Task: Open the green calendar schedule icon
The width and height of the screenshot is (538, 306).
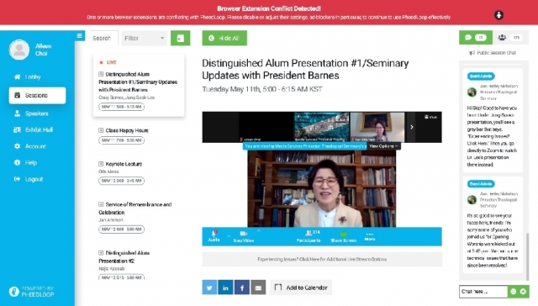Action: 181,38
